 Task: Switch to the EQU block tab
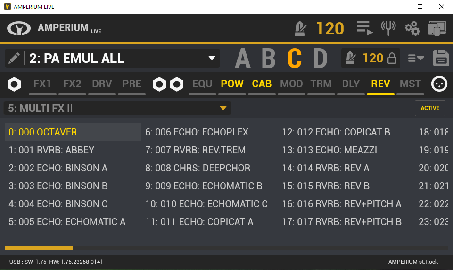click(202, 84)
